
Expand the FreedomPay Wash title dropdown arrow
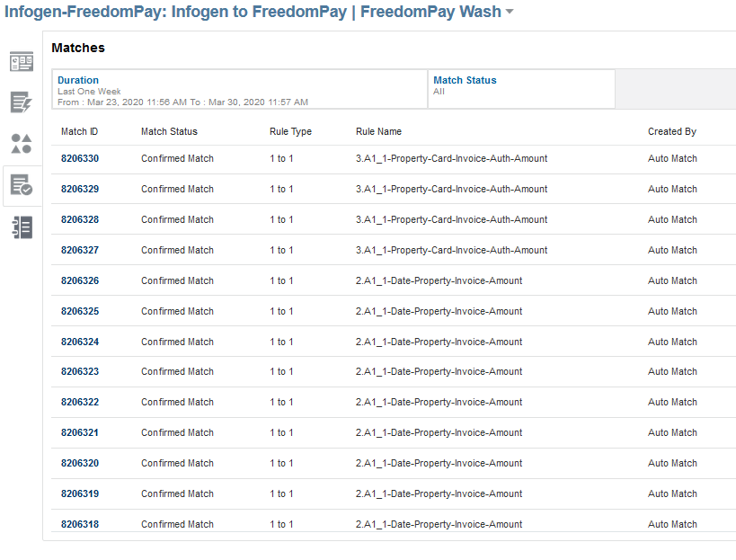point(510,13)
